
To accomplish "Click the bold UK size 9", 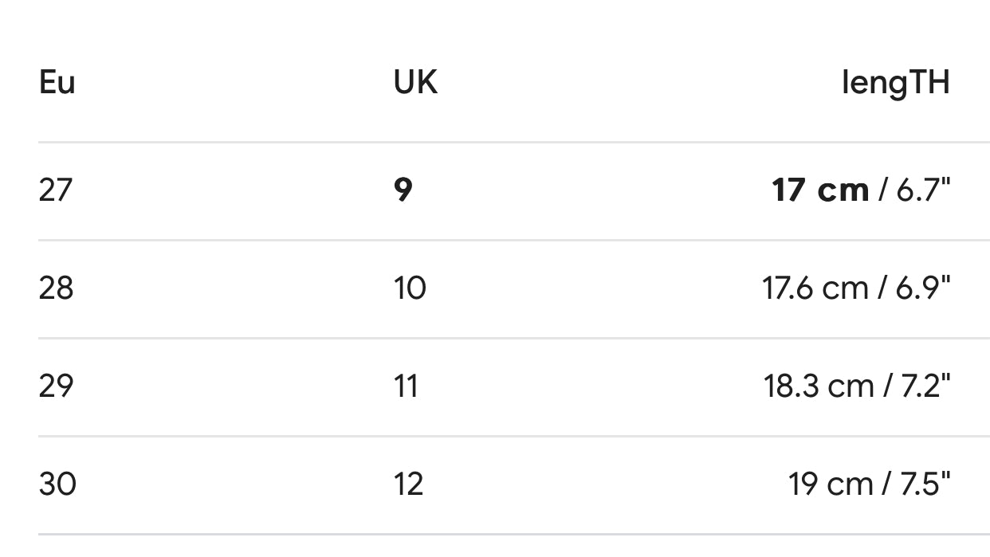I will pyautogui.click(x=403, y=190).
